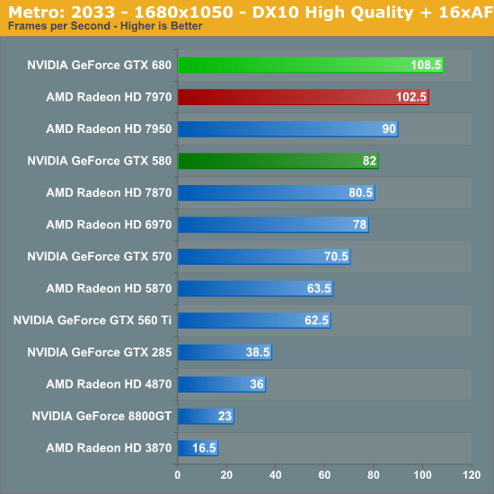
Task: Click the value '70.5' on the bar
Action: click(336, 257)
